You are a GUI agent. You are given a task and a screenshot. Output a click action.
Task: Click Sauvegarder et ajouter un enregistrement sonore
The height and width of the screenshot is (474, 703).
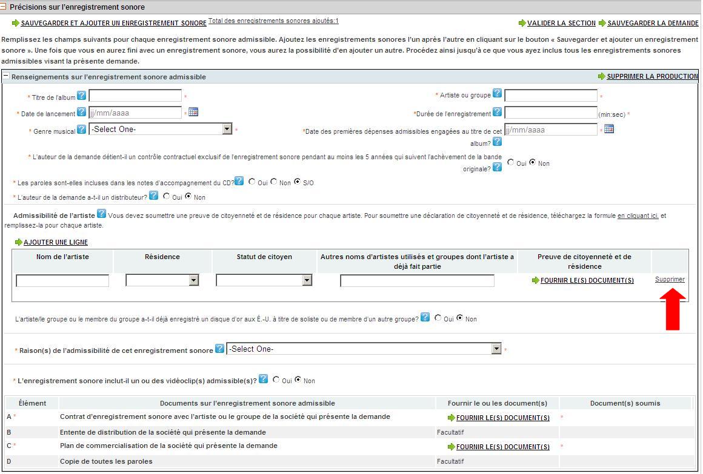[x=113, y=23]
